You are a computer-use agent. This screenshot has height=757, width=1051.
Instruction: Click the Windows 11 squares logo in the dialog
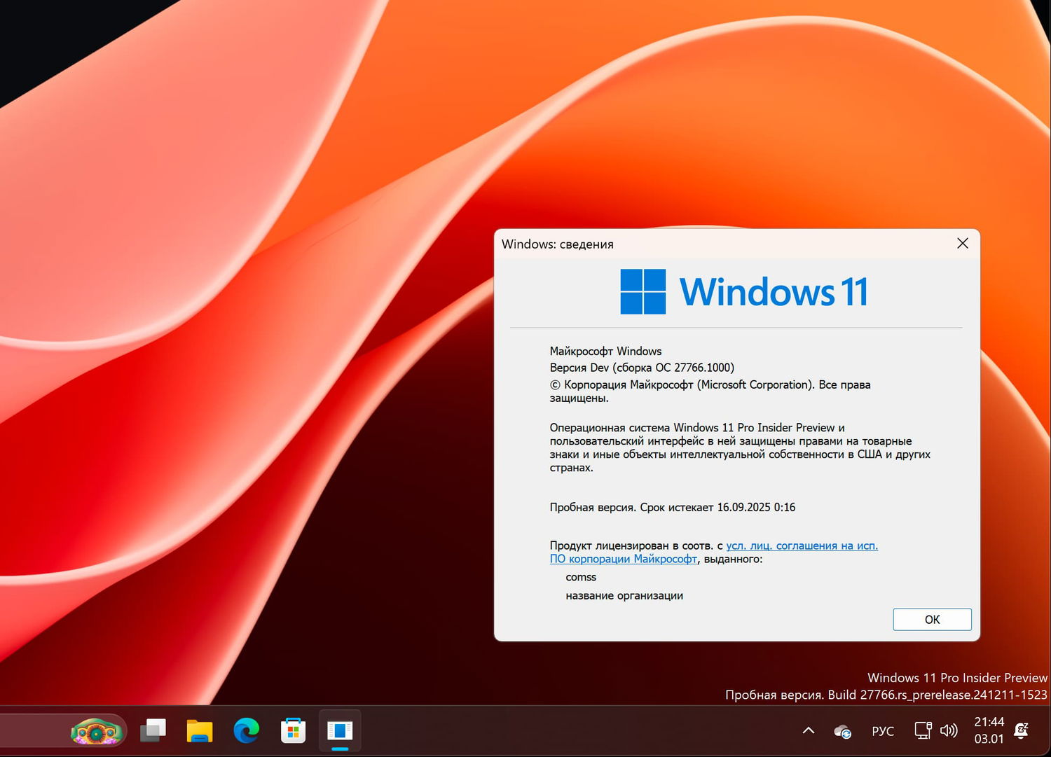point(642,291)
